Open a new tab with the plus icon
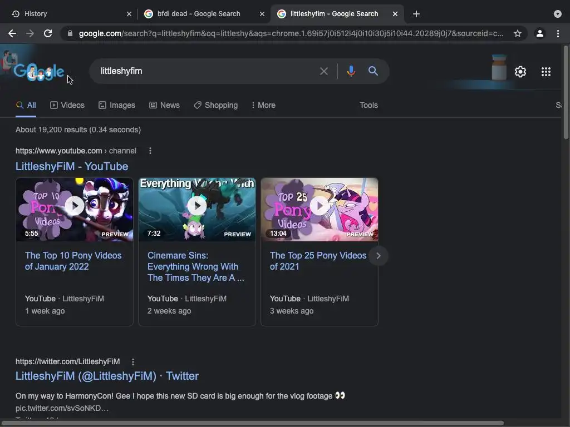This screenshot has width=570, height=427. pos(416,14)
